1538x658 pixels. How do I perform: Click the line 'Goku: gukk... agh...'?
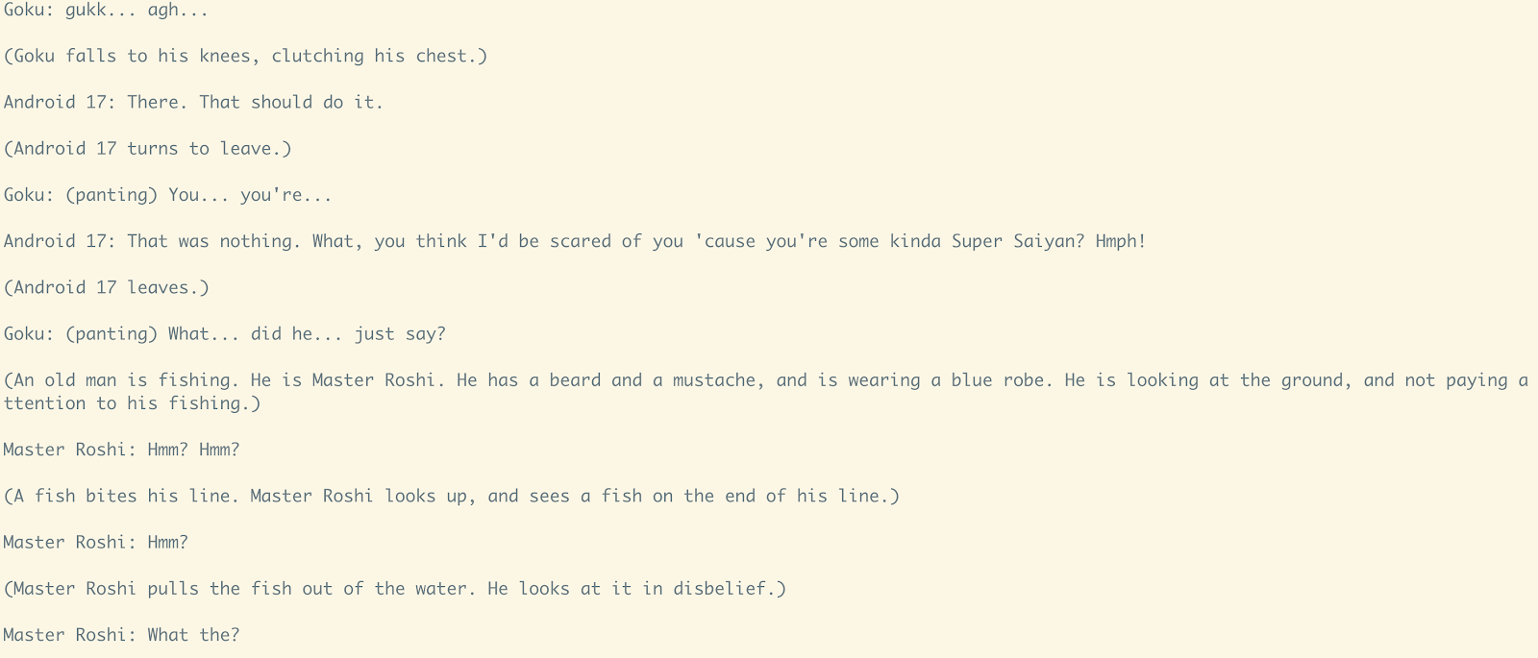coord(106,11)
